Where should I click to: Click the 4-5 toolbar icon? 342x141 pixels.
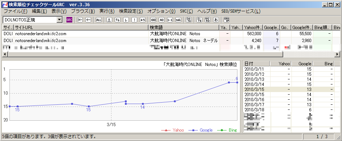pyautogui.click(x=143, y=20)
